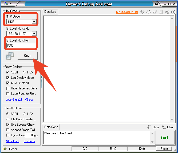178x153 pixels.
Task: Click the pin window icon in the title bar
Action: 156,4
